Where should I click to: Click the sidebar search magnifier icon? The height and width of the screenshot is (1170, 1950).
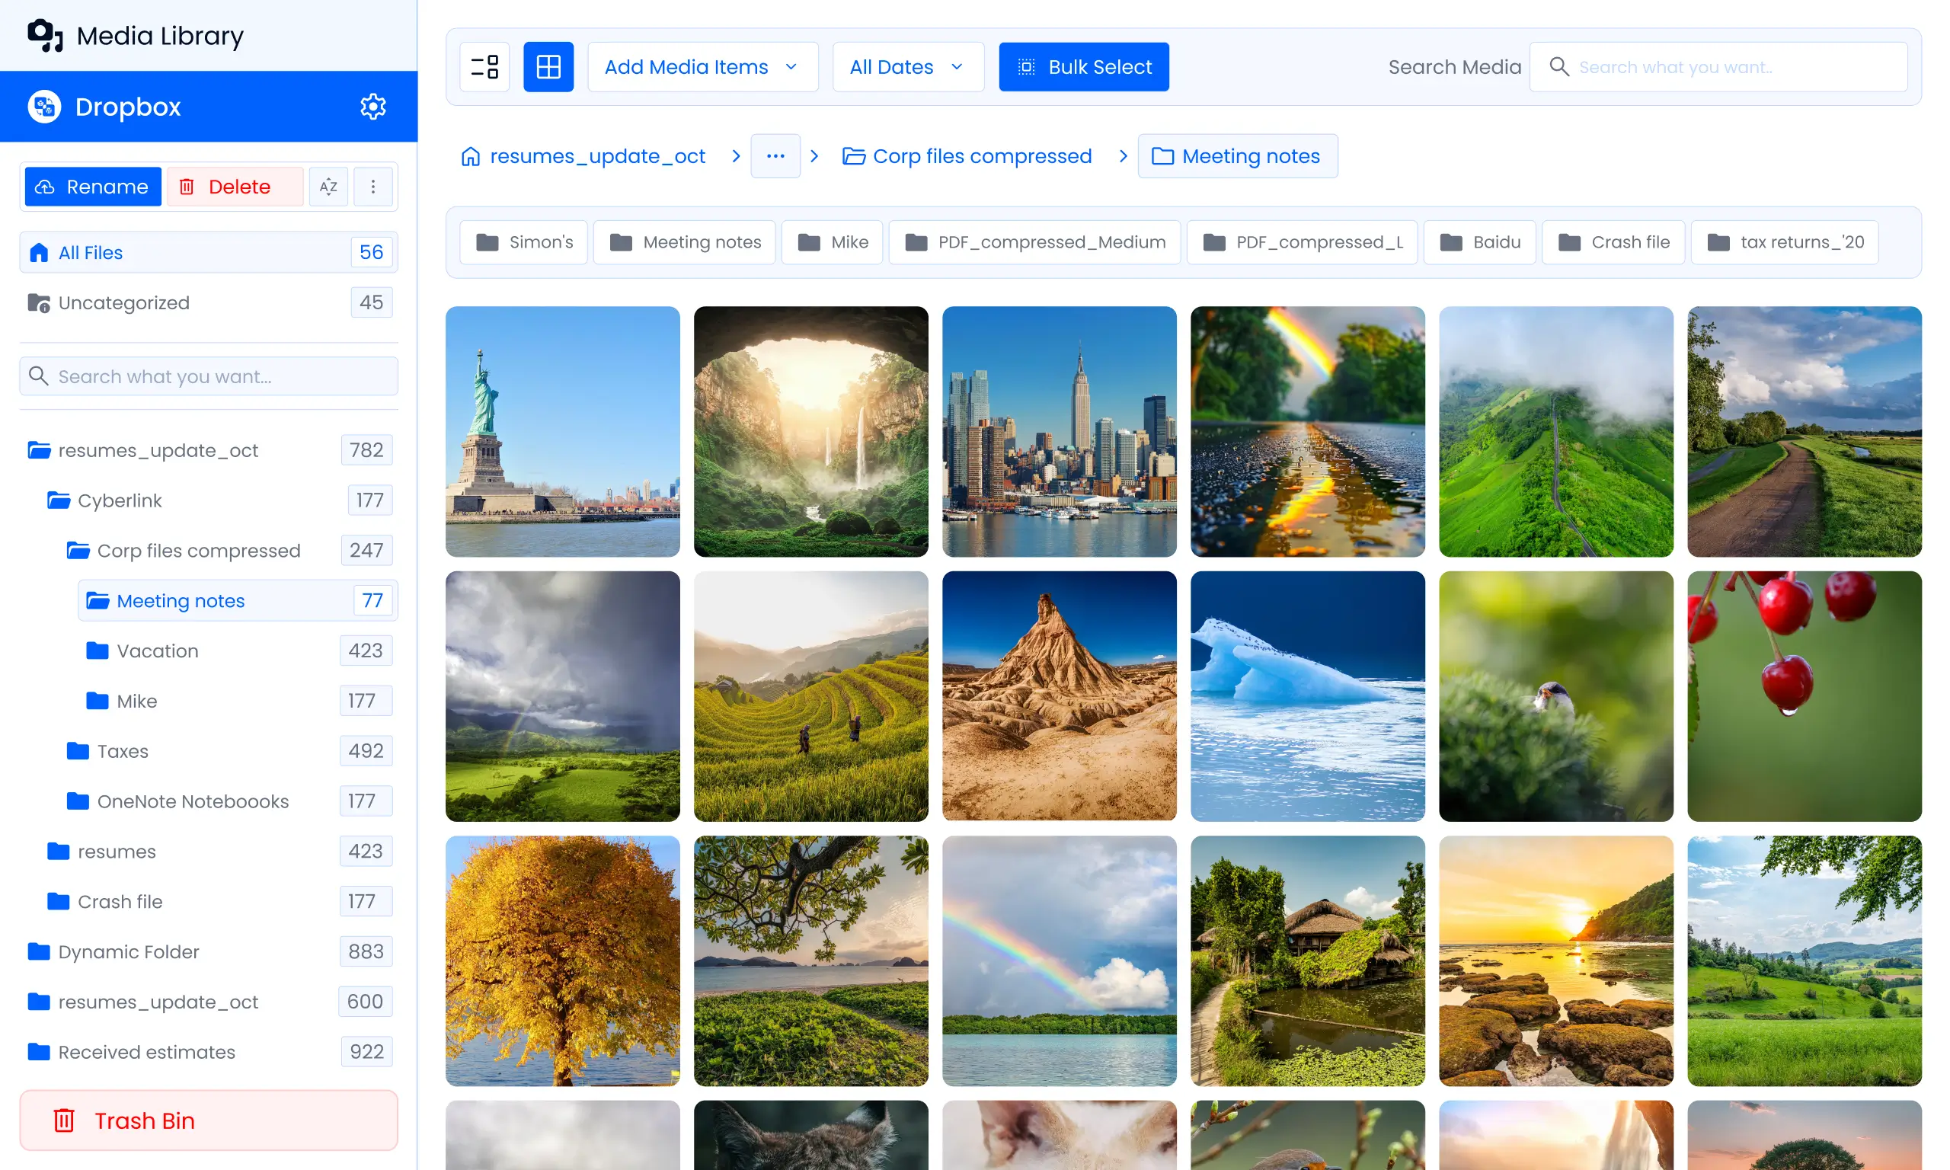[39, 376]
